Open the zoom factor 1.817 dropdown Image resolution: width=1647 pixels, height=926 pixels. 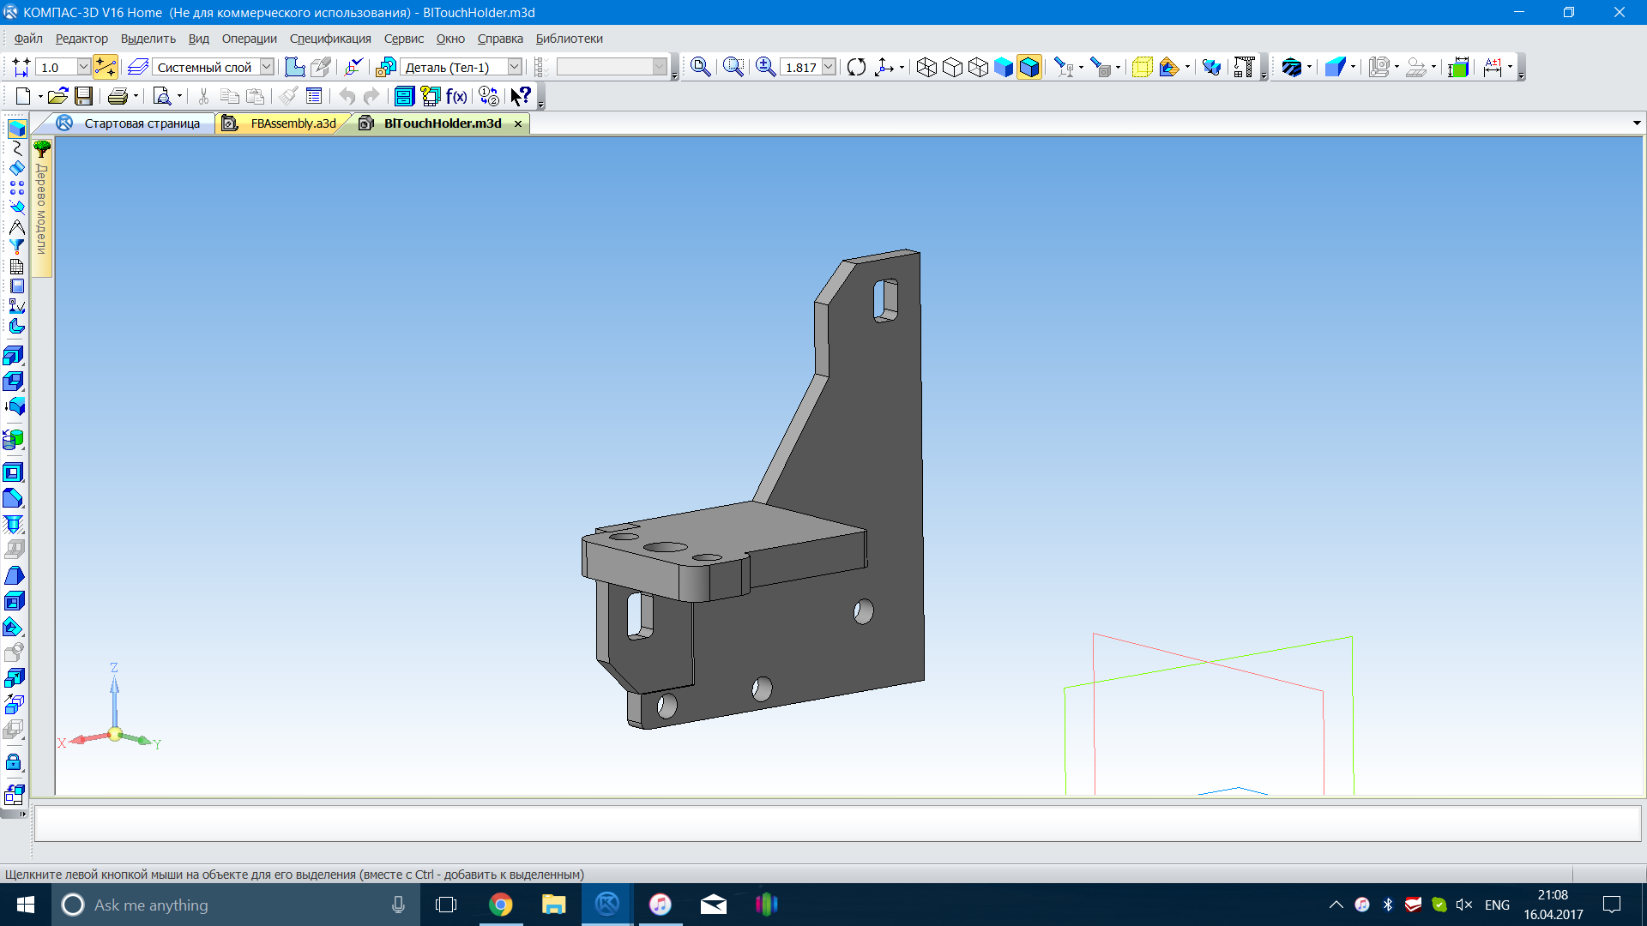coord(829,67)
